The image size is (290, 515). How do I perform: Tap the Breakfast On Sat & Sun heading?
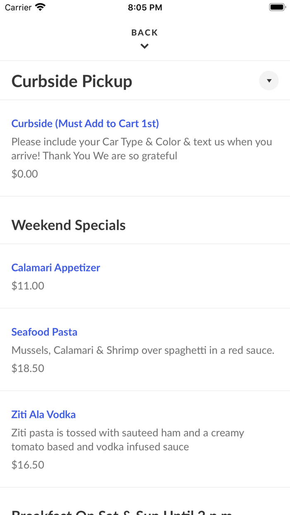(120, 512)
